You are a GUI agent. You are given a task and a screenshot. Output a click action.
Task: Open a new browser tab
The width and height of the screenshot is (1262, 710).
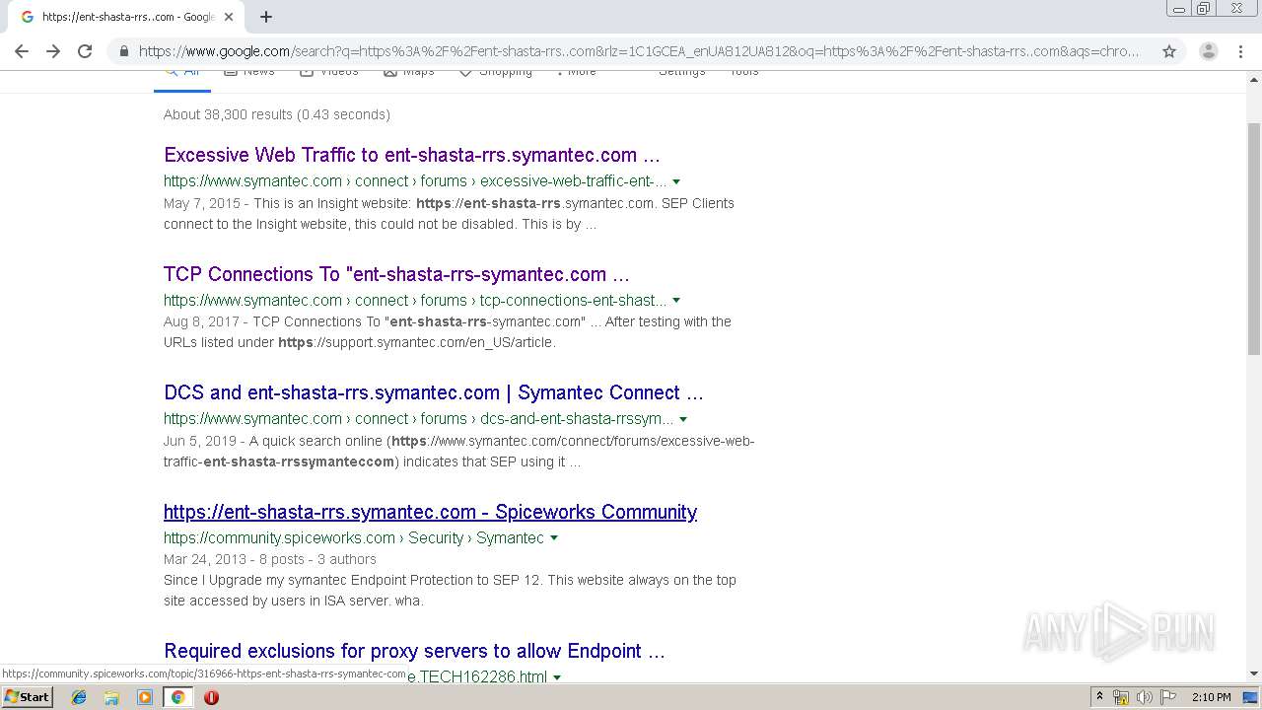[265, 17]
